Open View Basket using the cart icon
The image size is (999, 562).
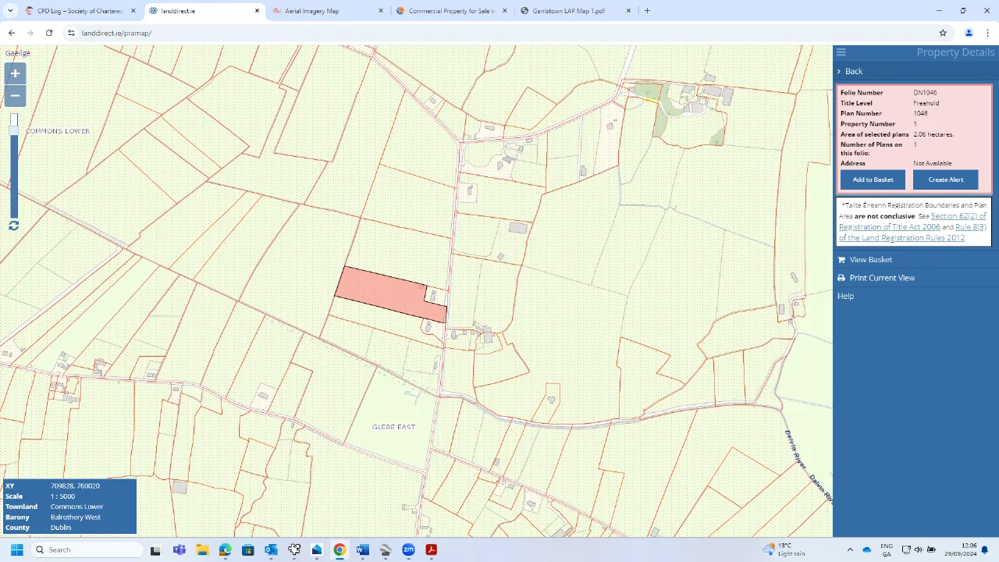(x=841, y=259)
